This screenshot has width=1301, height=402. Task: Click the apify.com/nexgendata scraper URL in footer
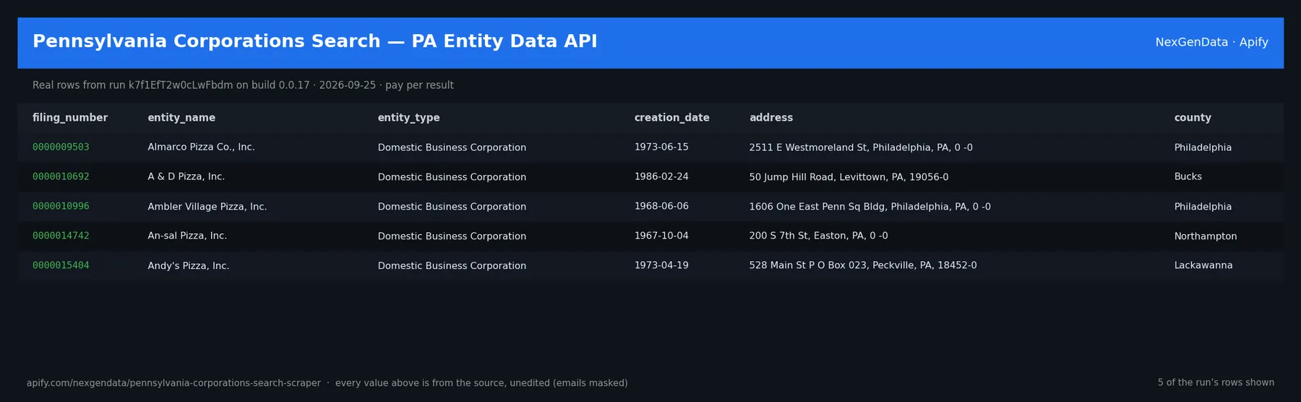coord(173,383)
